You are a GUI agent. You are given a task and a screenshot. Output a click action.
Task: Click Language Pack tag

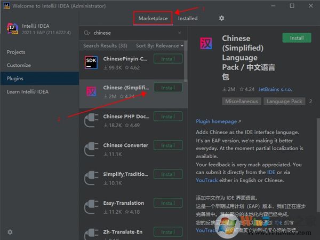[284, 101]
